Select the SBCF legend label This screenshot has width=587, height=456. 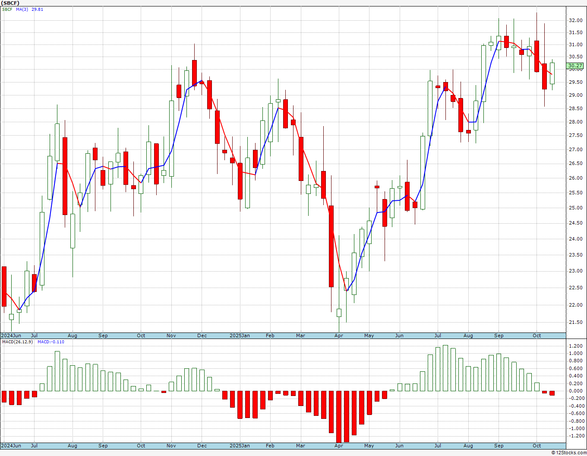pyautogui.click(x=7, y=9)
